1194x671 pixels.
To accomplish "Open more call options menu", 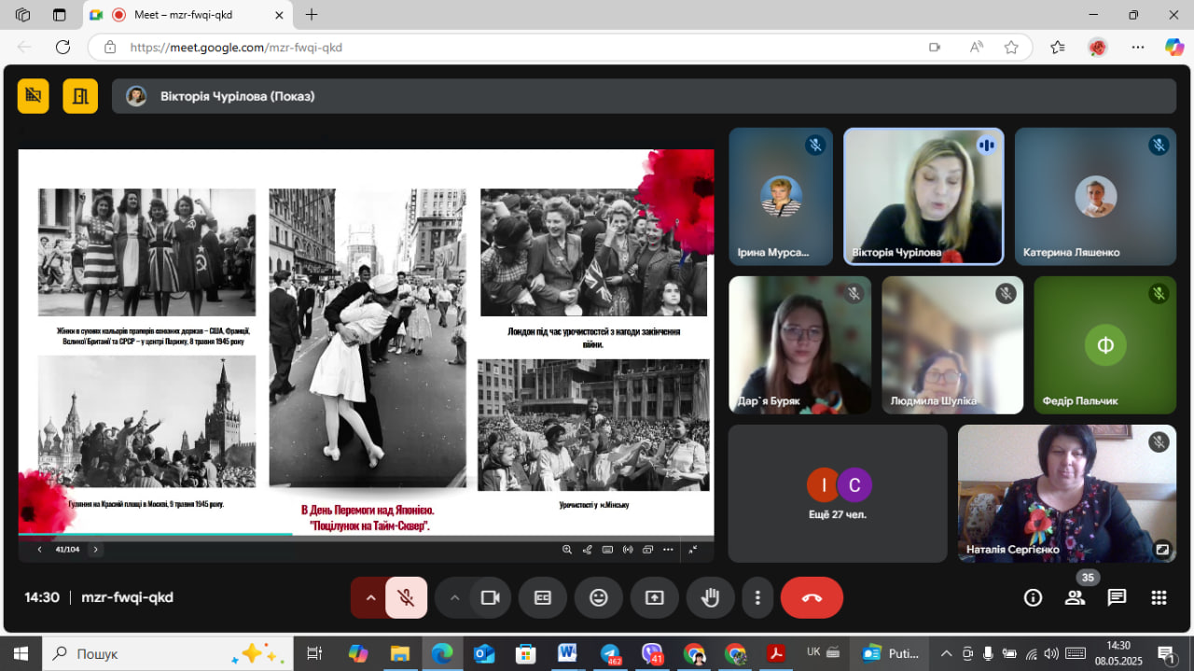I will tap(758, 598).
